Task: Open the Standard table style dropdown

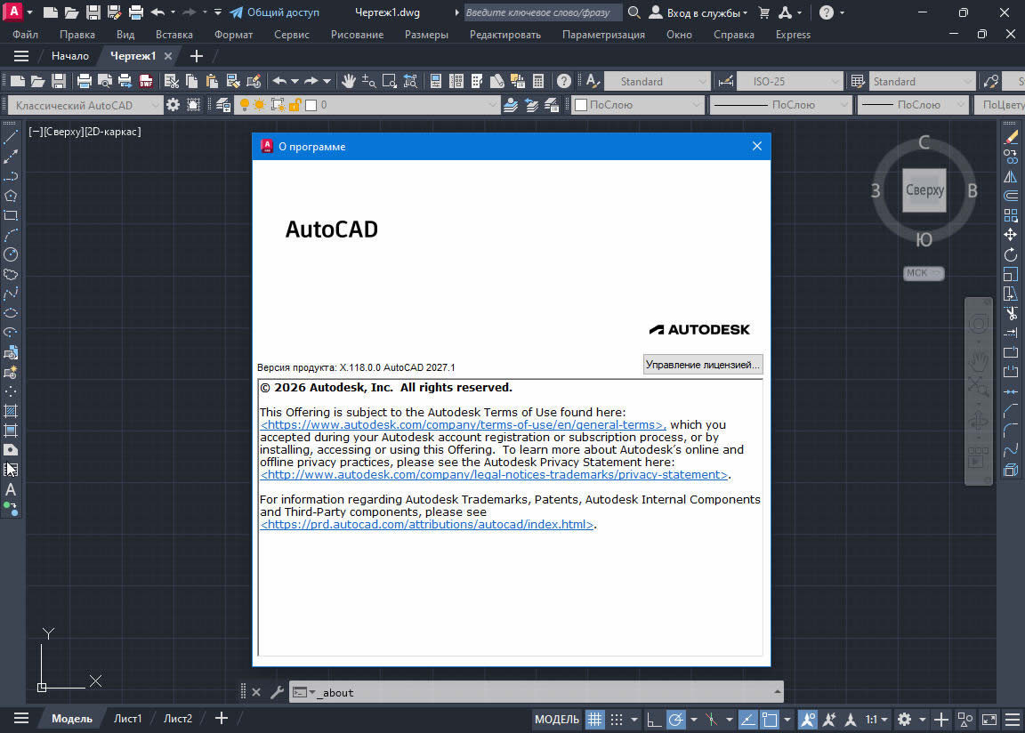Action: [922, 82]
